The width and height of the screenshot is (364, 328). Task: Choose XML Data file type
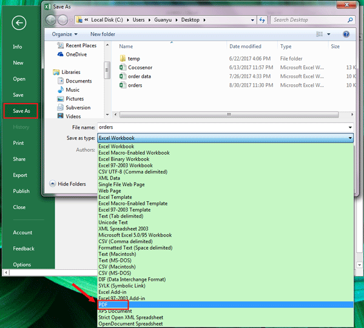pos(226,178)
